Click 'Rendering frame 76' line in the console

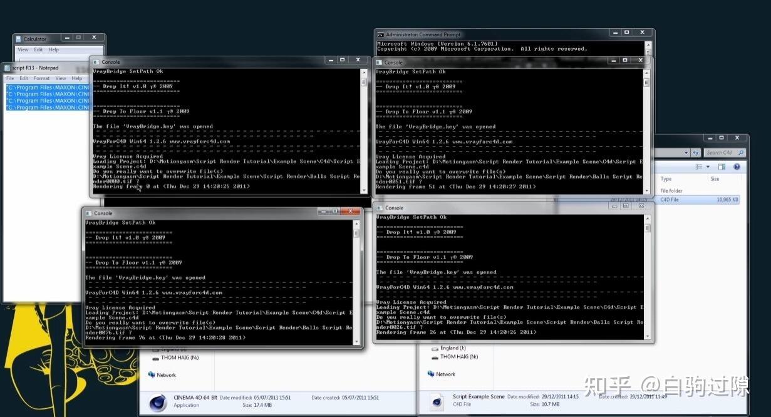165,337
